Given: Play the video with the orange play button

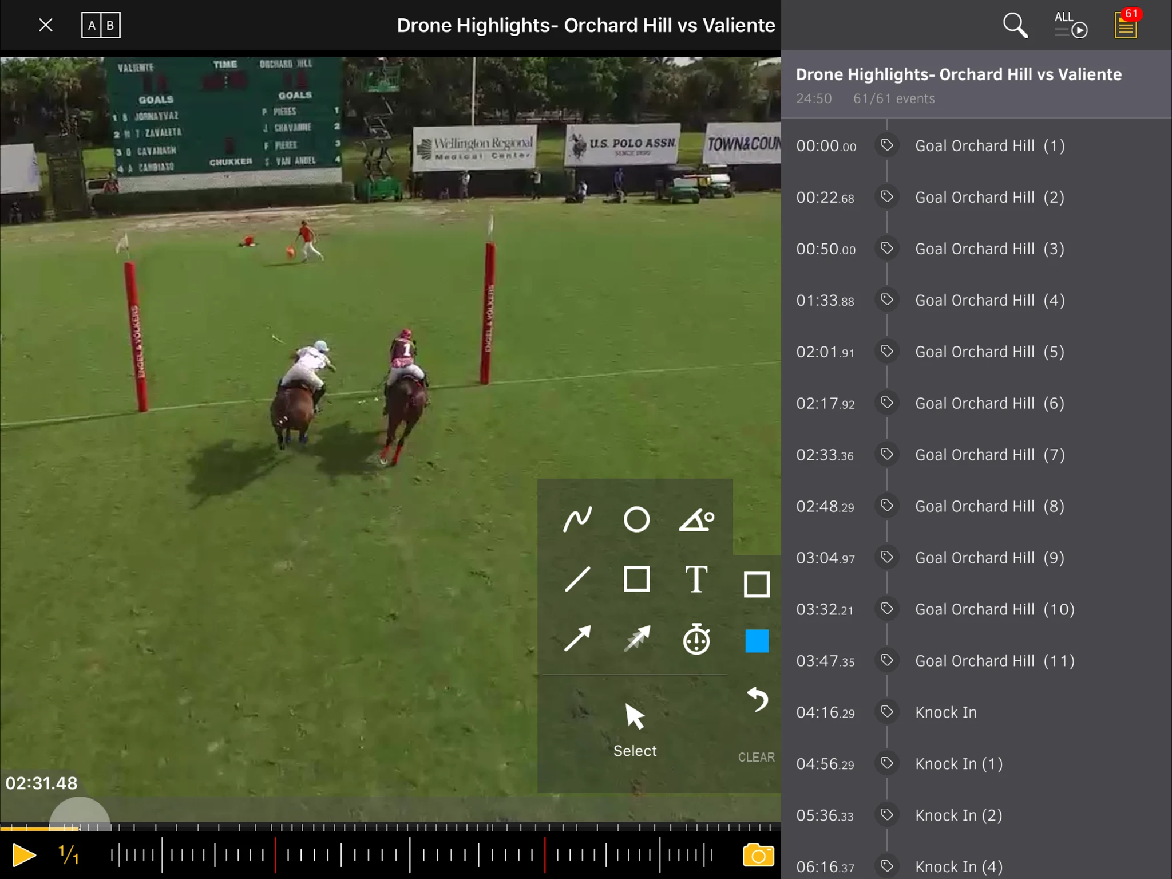Looking at the screenshot, I should click(24, 855).
